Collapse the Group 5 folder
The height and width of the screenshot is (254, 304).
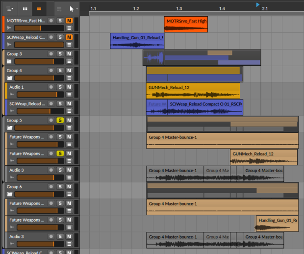click(x=9, y=128)
